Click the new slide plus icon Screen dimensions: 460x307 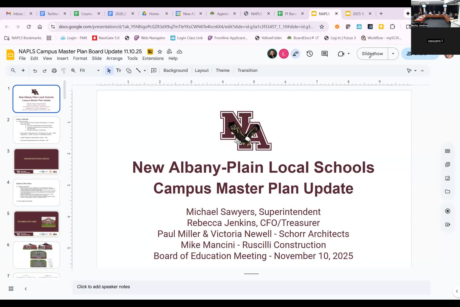(23, 70)
